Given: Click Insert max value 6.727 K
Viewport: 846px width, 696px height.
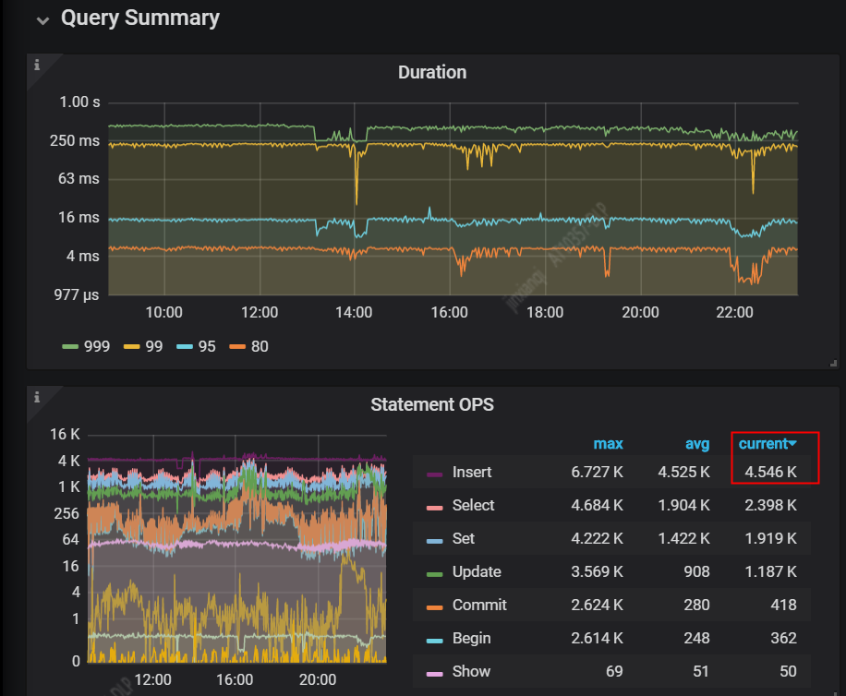Looking at the screenshot, I should (597, 472).
